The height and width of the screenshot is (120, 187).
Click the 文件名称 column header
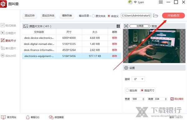[39, 32]
